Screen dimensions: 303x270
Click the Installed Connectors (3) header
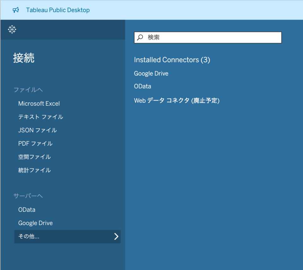tap(172, 60)
